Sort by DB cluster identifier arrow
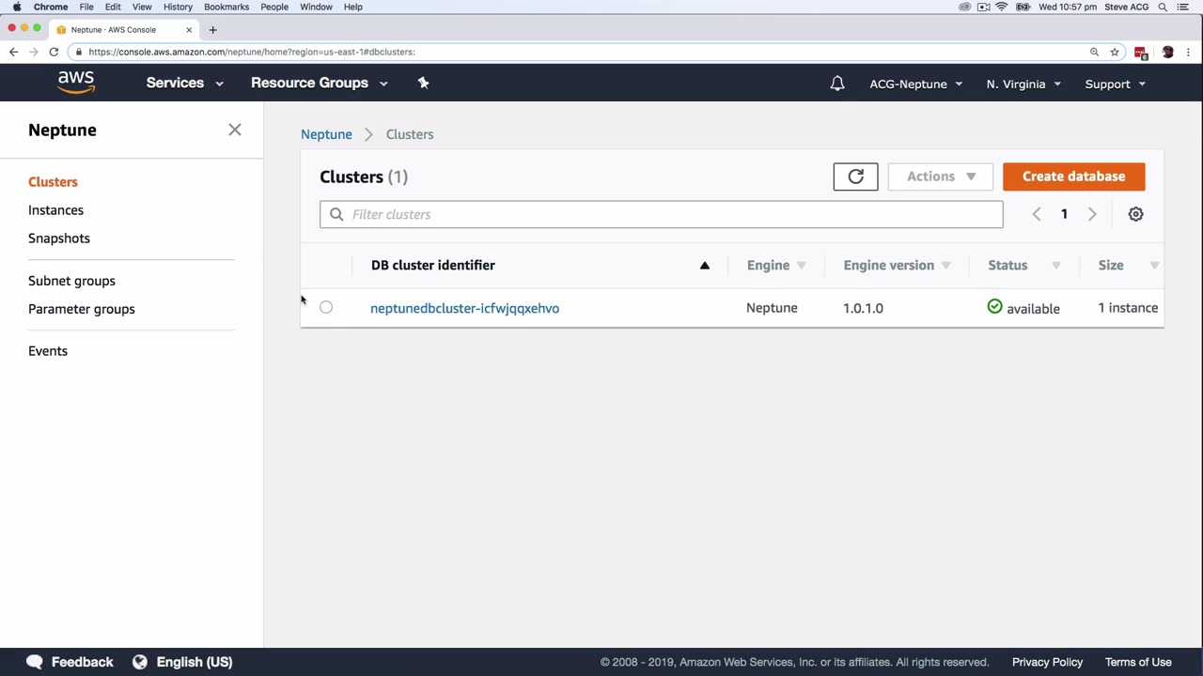Screen dimensions: 1203x676 (704, 265)
